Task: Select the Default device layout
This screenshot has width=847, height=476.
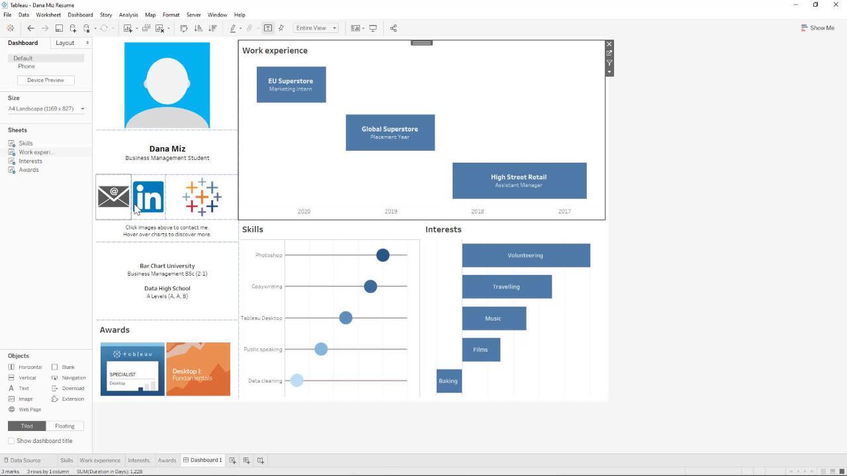Action: 46,58
